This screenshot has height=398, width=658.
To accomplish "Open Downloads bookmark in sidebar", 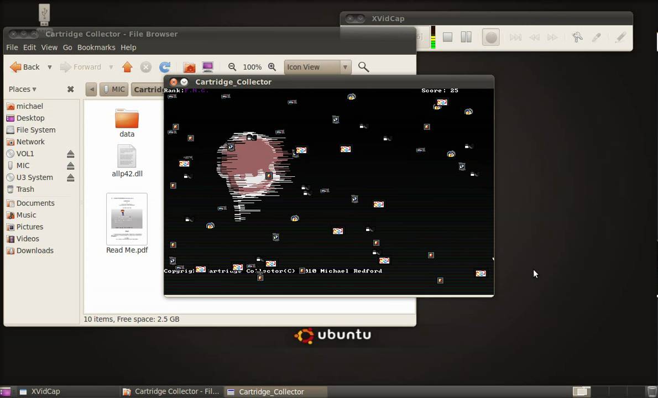I will click(x=30, y=251).
